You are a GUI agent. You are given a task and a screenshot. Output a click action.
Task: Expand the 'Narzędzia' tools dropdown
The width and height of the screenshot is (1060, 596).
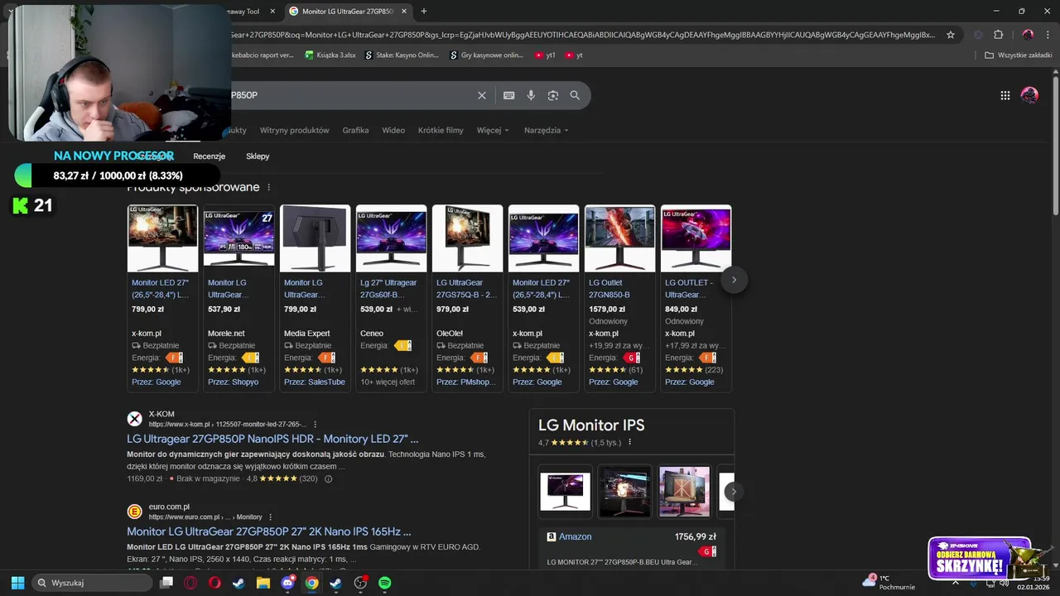coord(546,131)
